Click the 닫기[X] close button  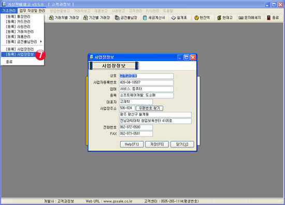182,144
